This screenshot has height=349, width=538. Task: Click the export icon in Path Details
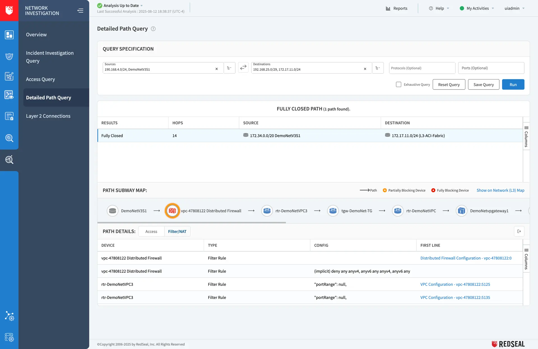[519, 231]
